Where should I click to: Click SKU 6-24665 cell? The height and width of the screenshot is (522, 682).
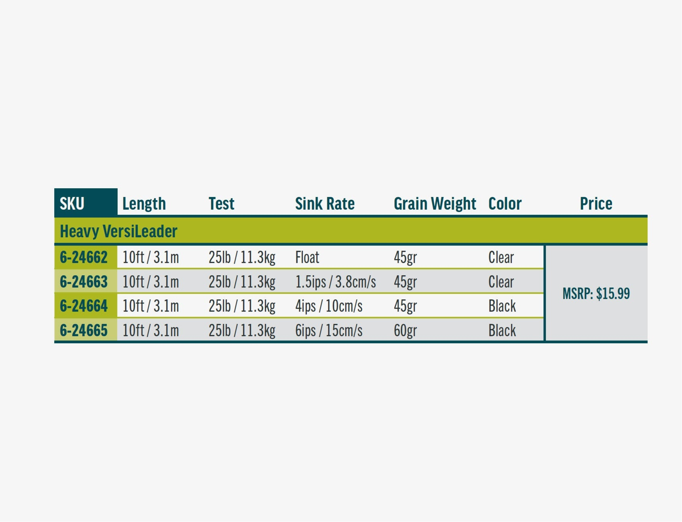[84, 330]
